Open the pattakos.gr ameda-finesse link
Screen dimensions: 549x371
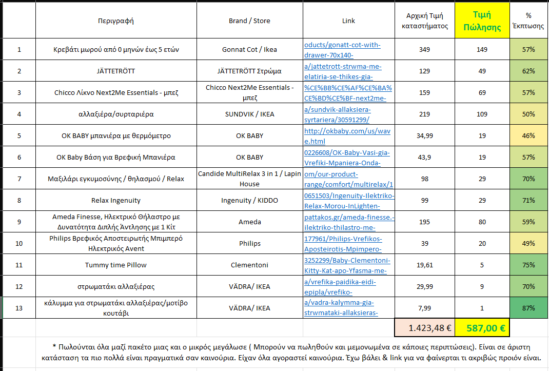pyautogui.click(x=349, y=223)
